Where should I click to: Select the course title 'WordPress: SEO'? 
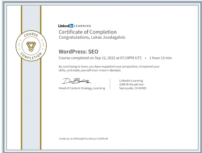[x=78, y=52]
